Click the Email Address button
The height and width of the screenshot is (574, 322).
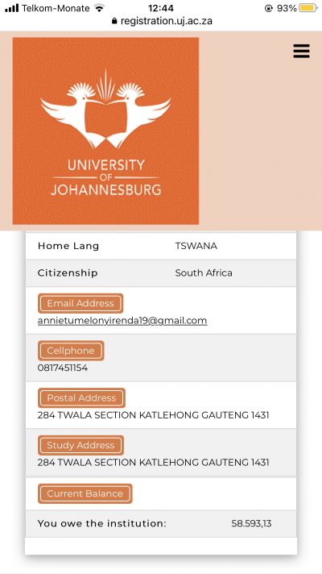pyautogui.click(x=80, y=303)
